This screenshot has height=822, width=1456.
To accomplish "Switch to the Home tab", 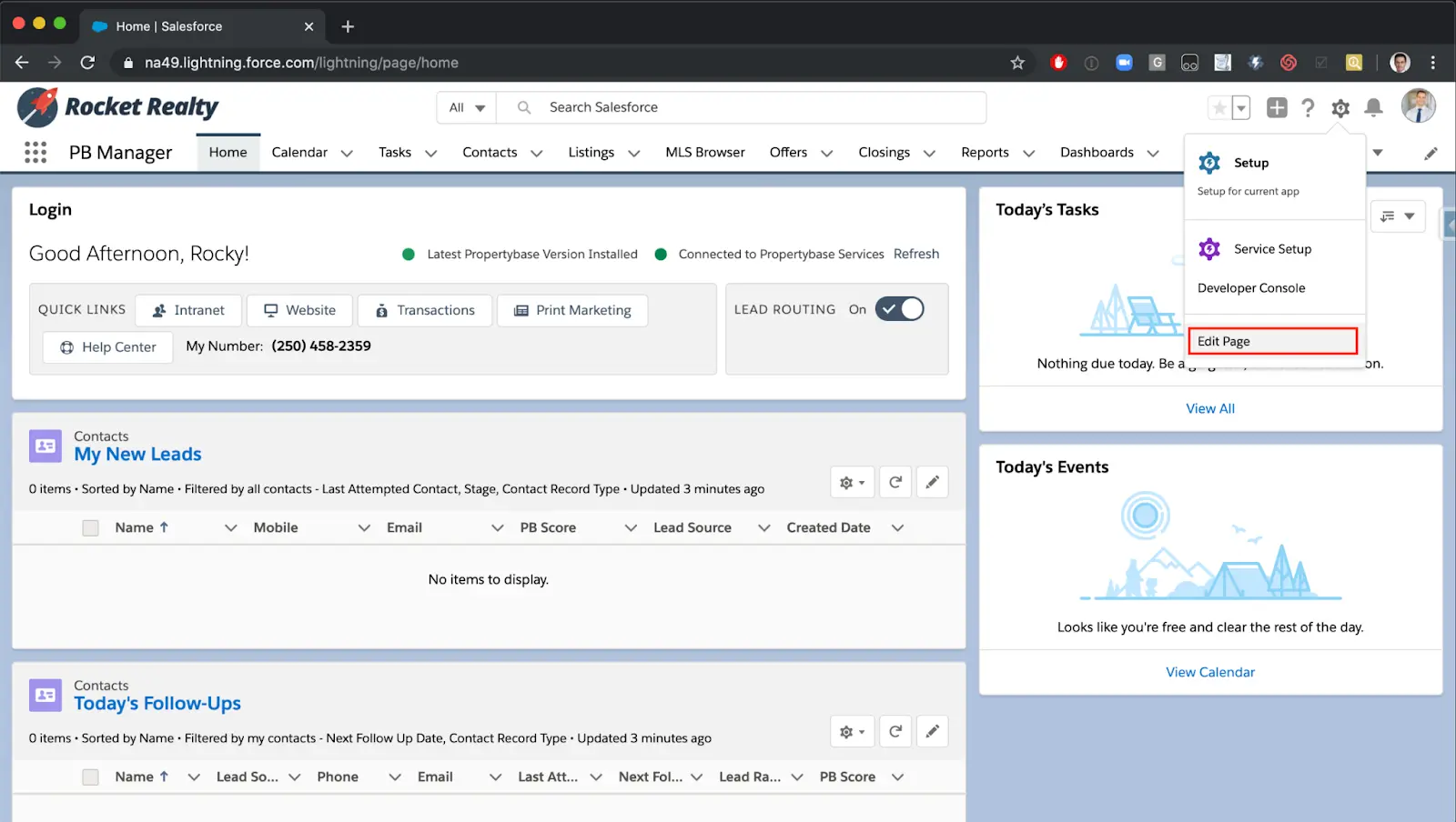I will click(x=227, y=153).
